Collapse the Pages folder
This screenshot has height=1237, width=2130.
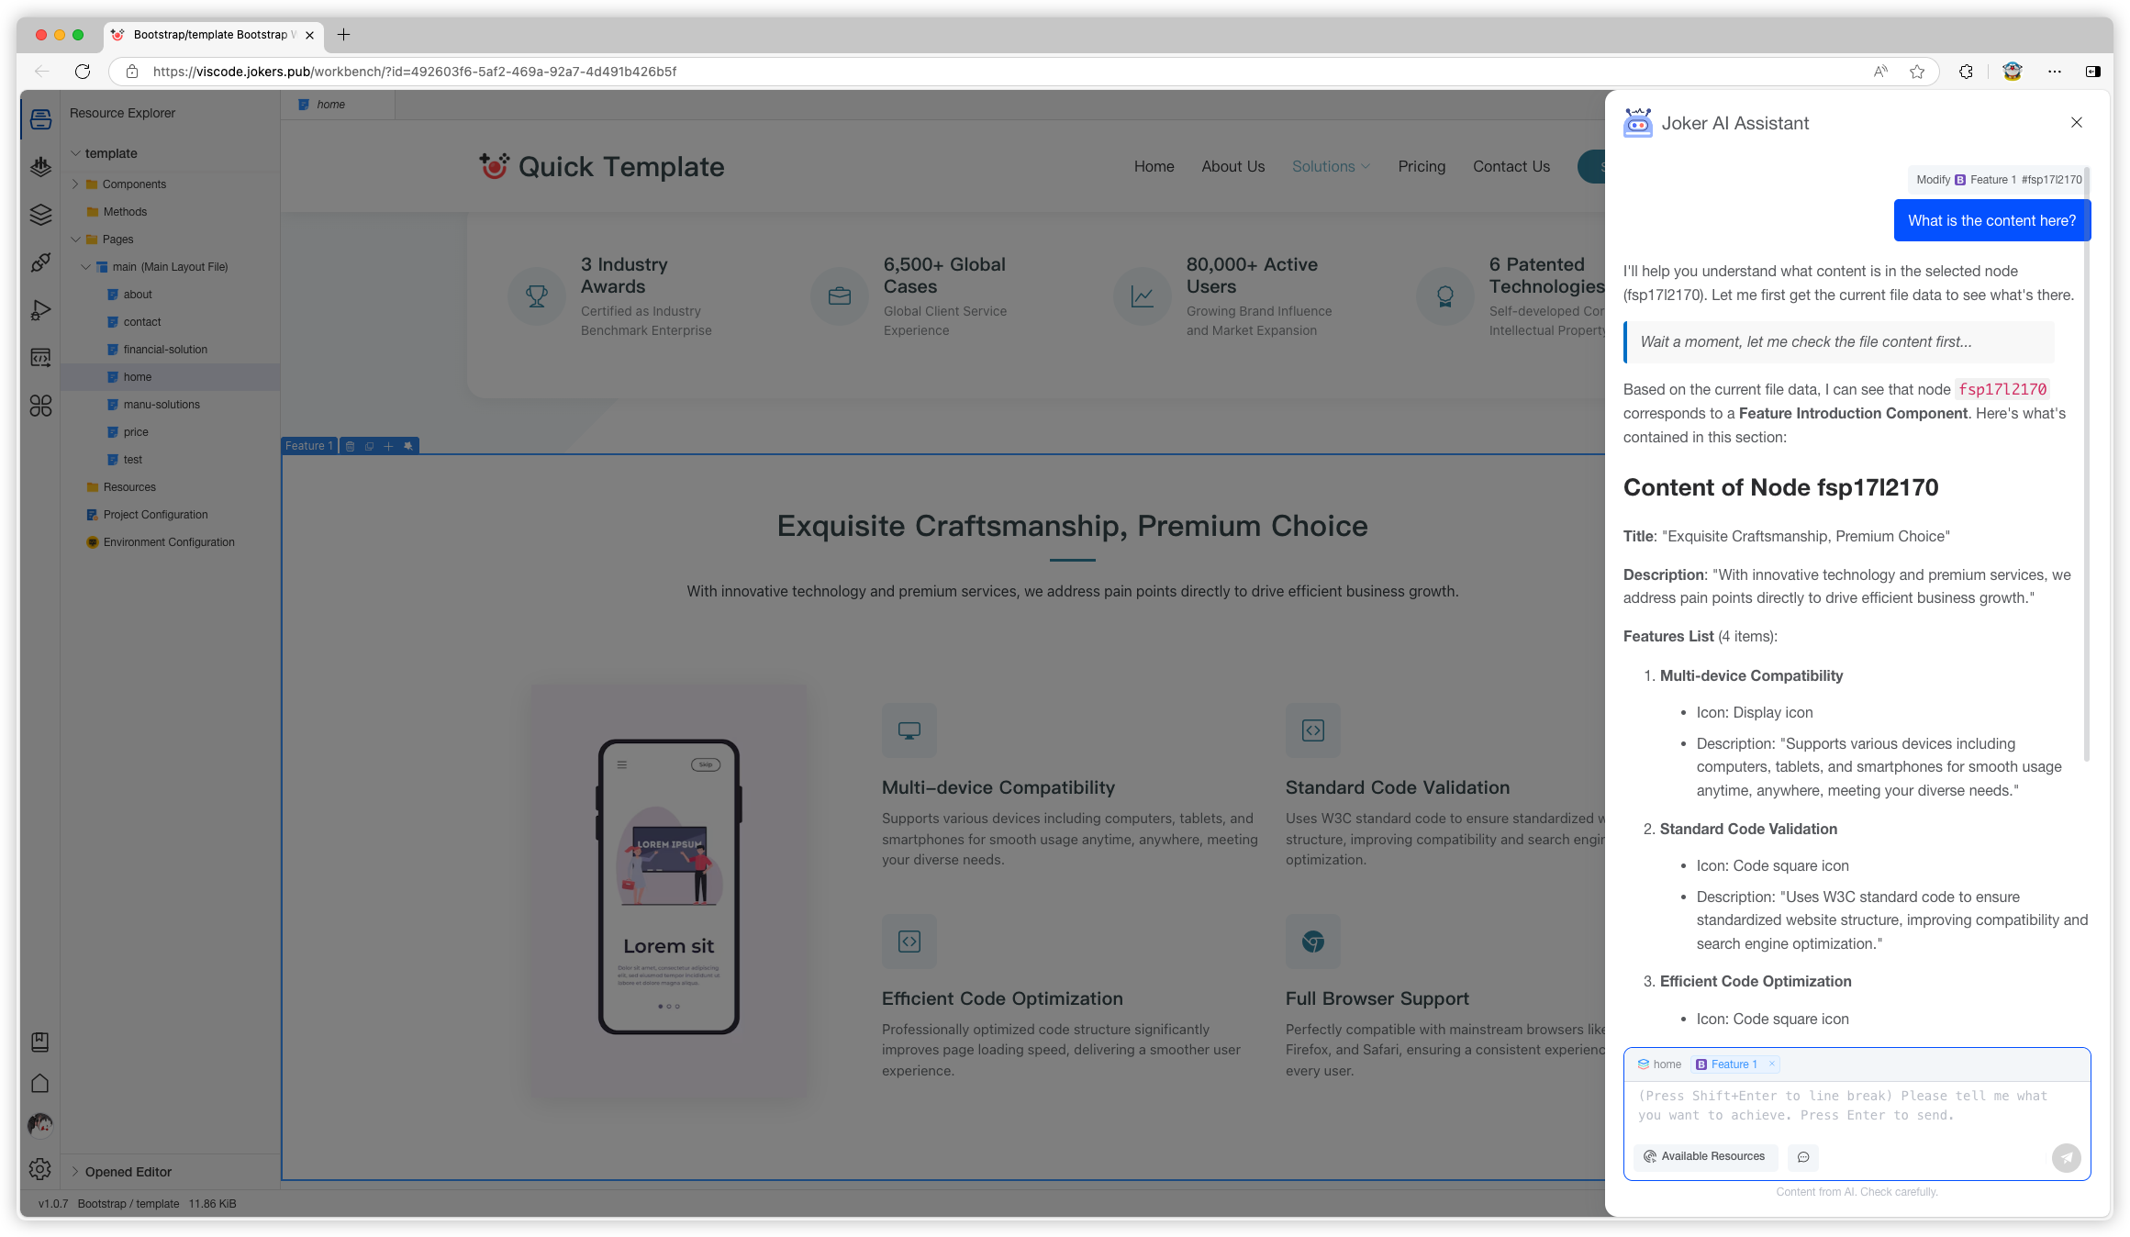coord(76,240)
